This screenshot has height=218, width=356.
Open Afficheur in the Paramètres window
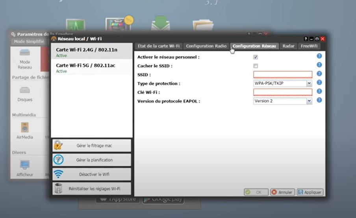click(x=25, y=168)
